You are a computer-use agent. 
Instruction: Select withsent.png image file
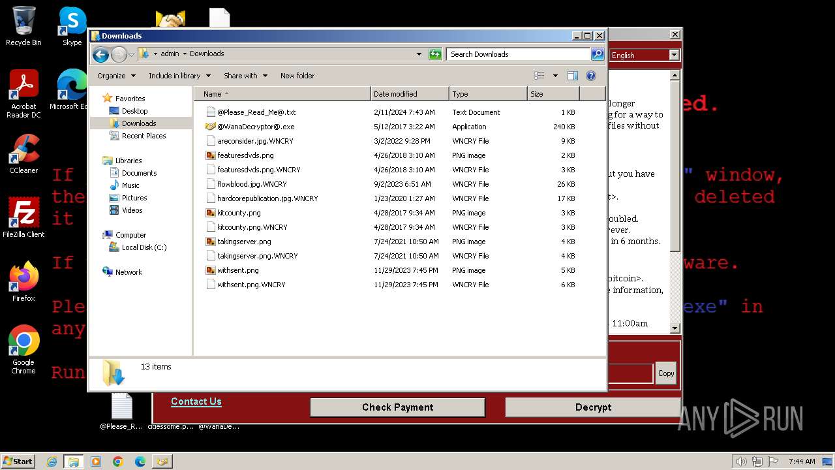[x=237, y=270]
